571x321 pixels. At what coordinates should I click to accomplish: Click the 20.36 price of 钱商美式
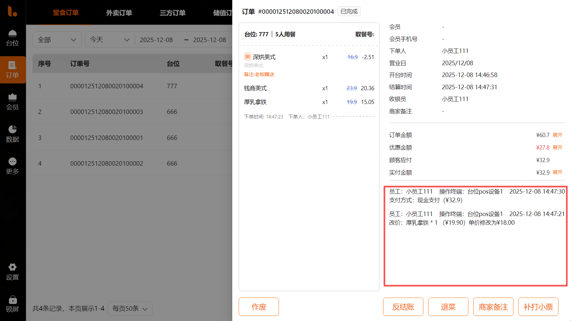367,88
